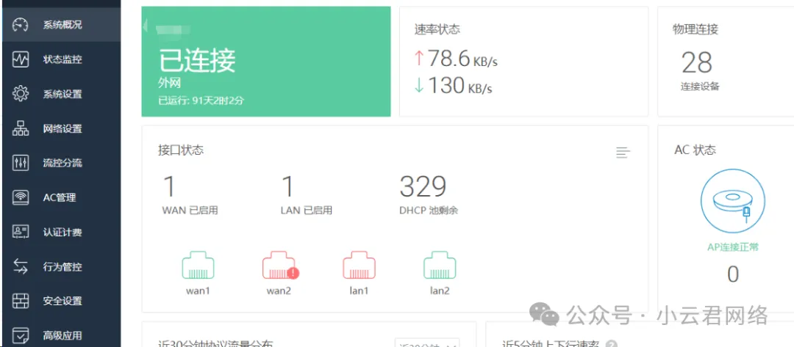
Task: Open the 接口状态 list menu icon
Action: 623,153
